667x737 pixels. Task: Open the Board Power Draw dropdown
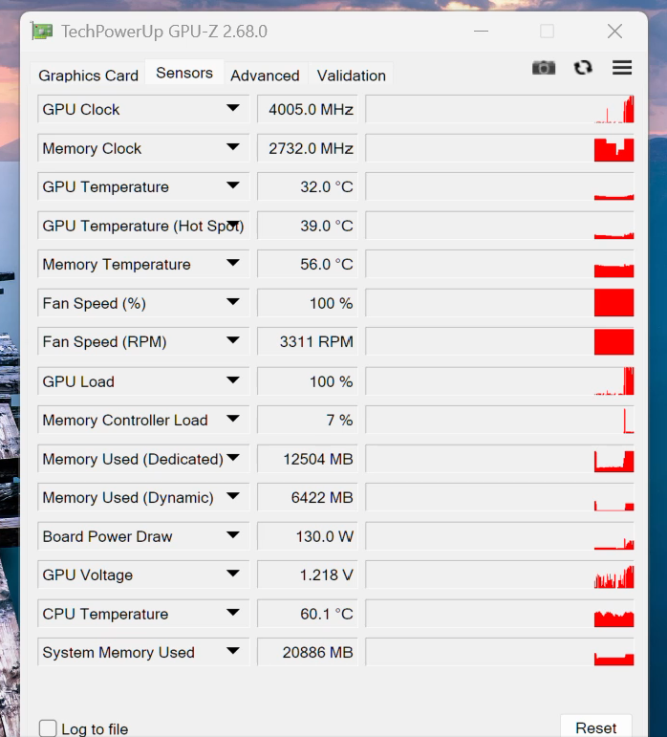(x=233, y=536)
